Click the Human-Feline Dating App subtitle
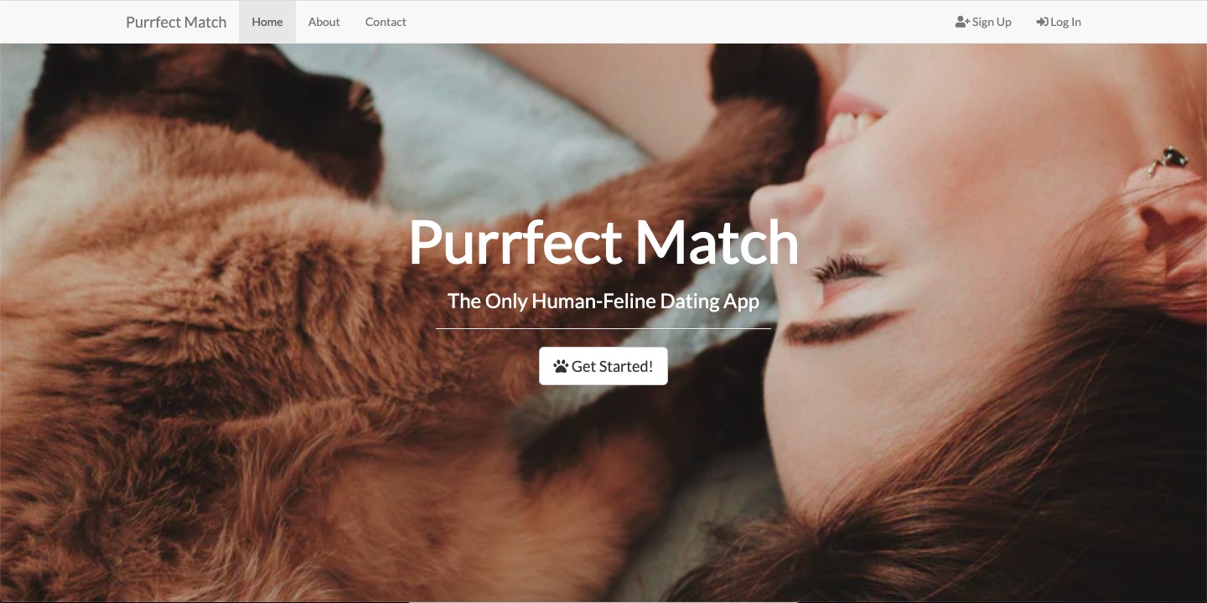The height and width of the screenshot is (603, 1207). (x=603, y=301)
